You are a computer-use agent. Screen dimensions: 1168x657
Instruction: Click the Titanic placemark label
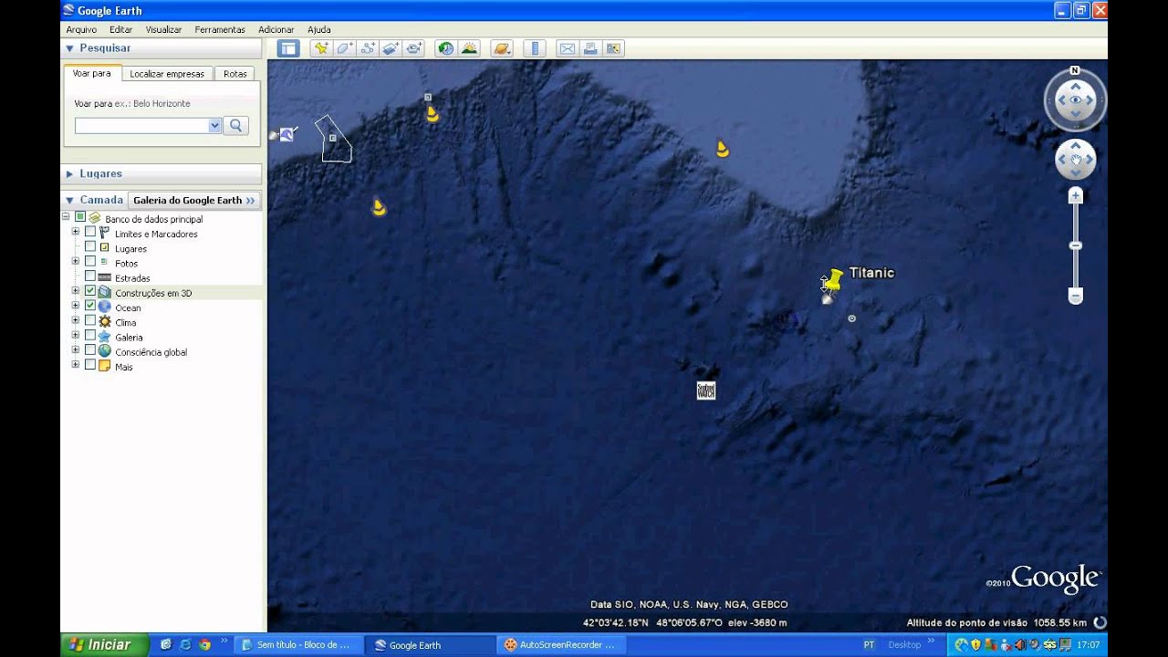(x=872, y=273)
